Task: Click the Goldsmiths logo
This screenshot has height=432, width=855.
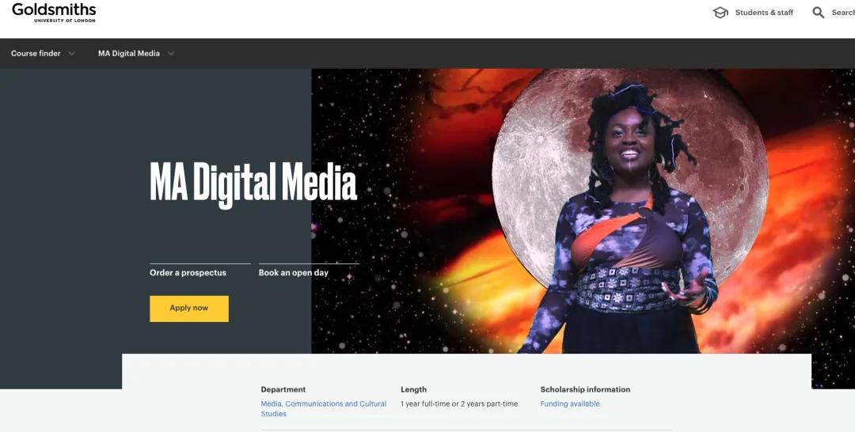Action: point(54,10)
